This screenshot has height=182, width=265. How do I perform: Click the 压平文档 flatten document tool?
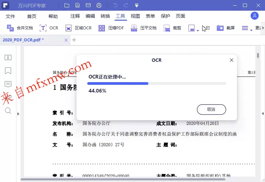(143, 28)
